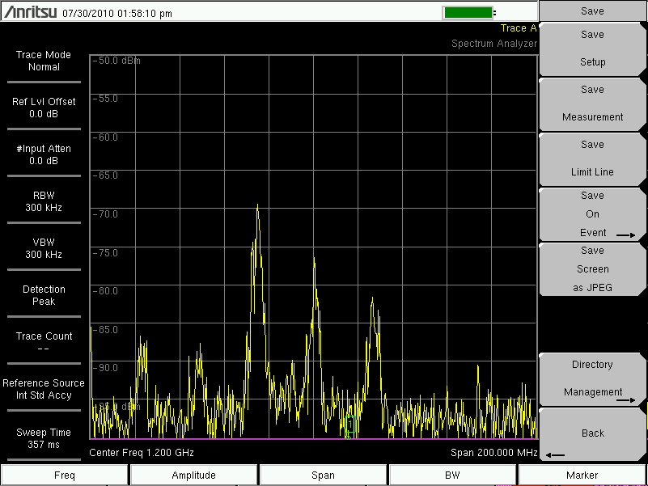Viewport: 648px width, 486px height.
Task: Click the Spectrum Analyzer mode label
Action: [494, 44]
